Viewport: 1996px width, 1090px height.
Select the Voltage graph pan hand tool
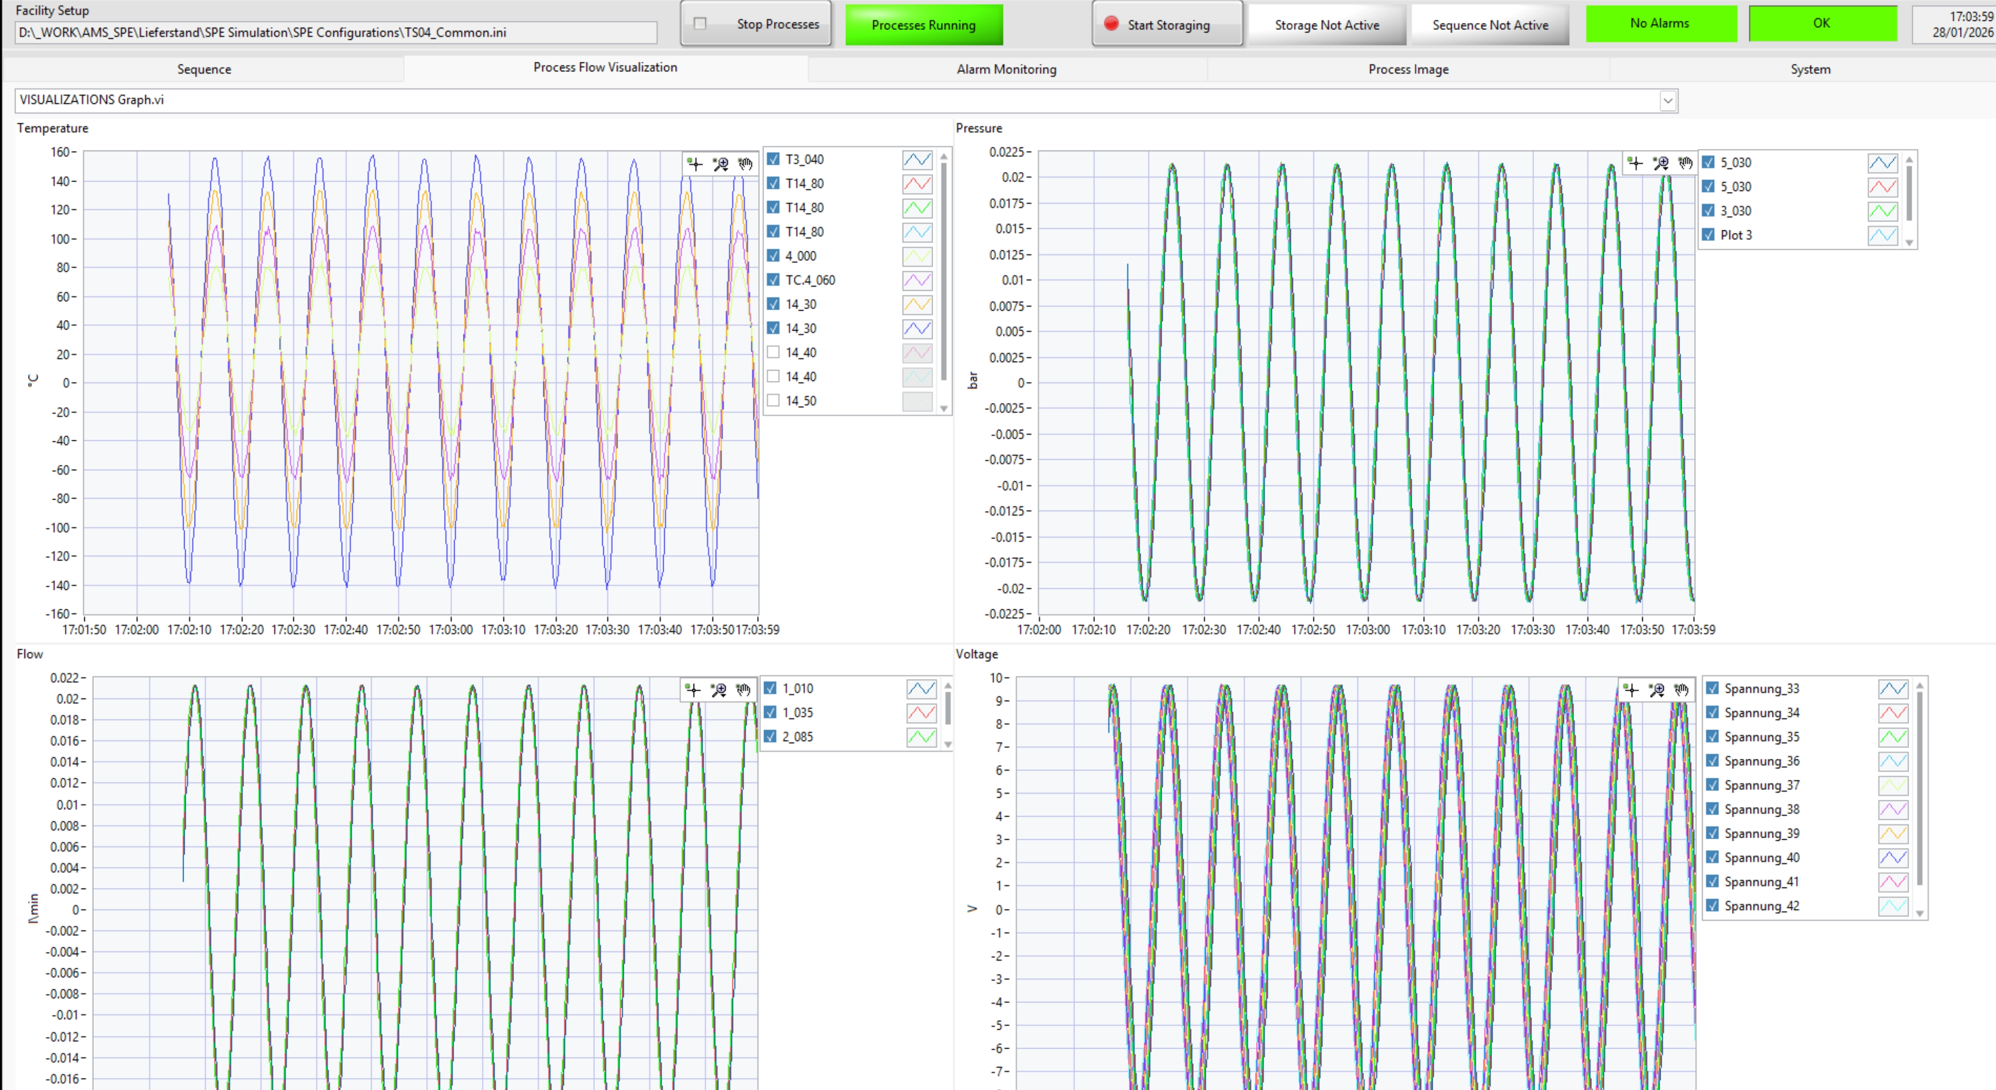point(1682,690)
